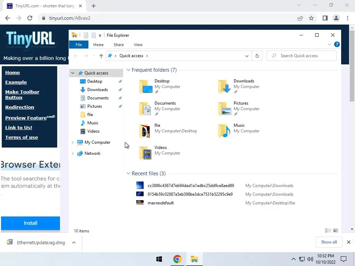Select Documents in the navigation pane
The width and height of the screenshot is (355, 266).
[x=98, y=98]
